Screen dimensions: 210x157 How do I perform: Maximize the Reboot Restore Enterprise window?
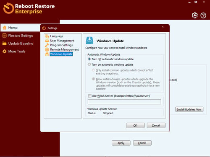point(196,2)
